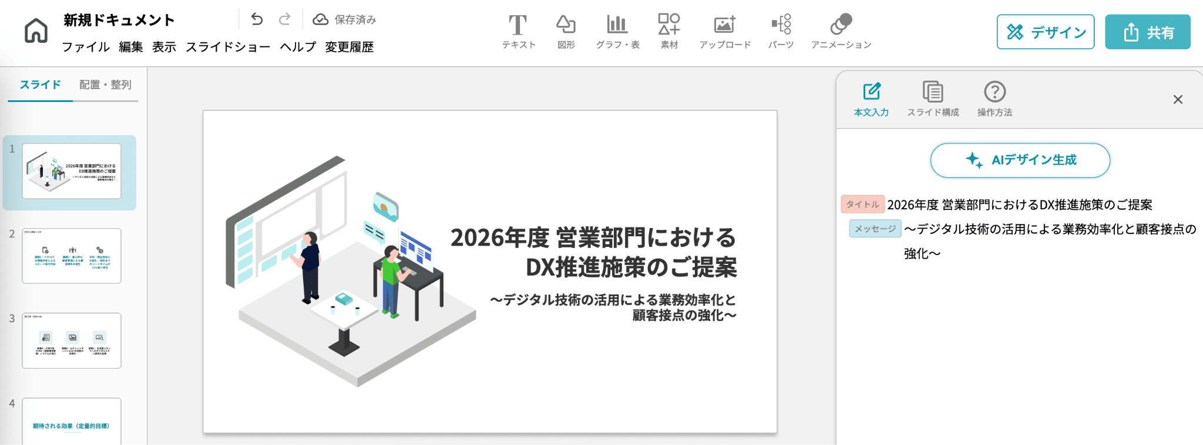Open the 本文入力 text entry panel

point(871,100)
